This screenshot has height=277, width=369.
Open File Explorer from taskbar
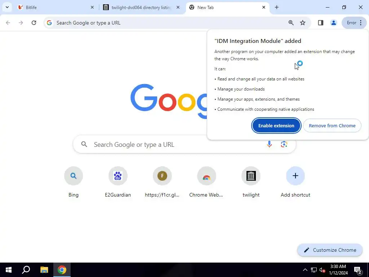pyautogui.click(x=44, y=270)
